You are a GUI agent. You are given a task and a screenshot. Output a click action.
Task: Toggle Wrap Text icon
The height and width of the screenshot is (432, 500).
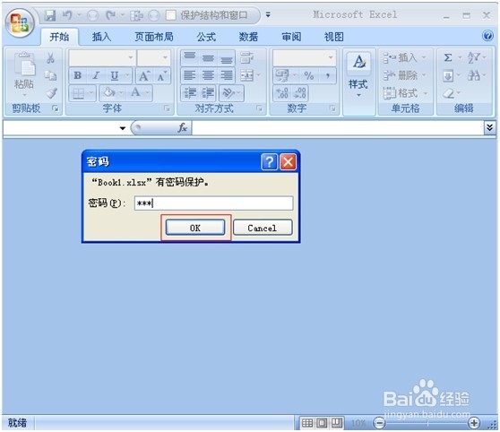click(x=246, y=57)
